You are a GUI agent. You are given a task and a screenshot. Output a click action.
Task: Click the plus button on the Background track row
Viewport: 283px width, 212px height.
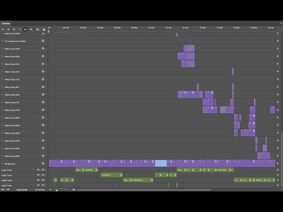pos(278,164)
